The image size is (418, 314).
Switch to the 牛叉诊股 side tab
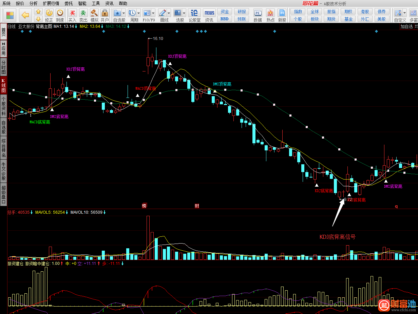click(3, 172)
